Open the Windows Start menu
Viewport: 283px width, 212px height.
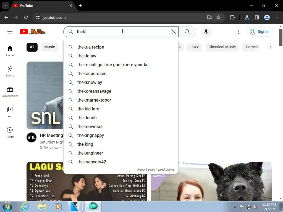tap(7, 206)
